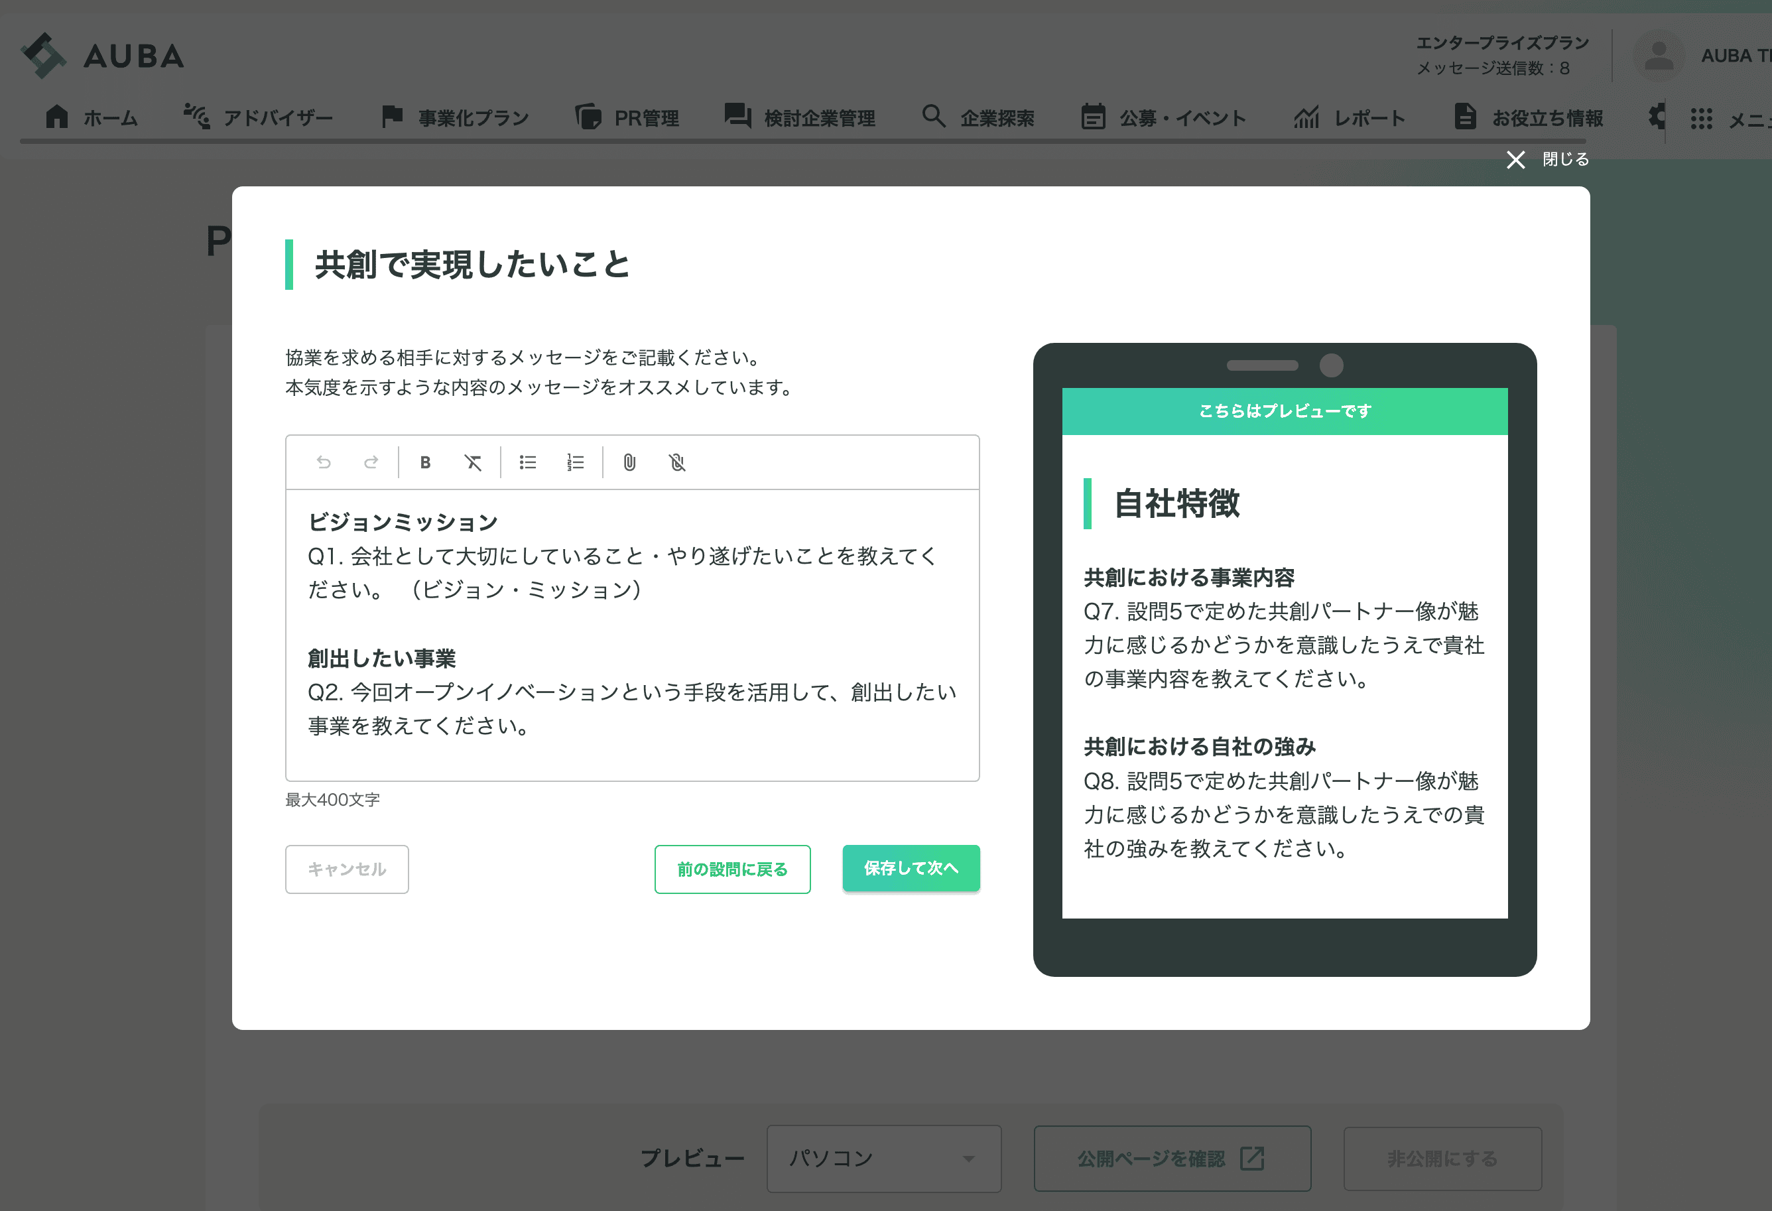Insert a bulleted list
1772x1211 pixels.
pos(528,462)
